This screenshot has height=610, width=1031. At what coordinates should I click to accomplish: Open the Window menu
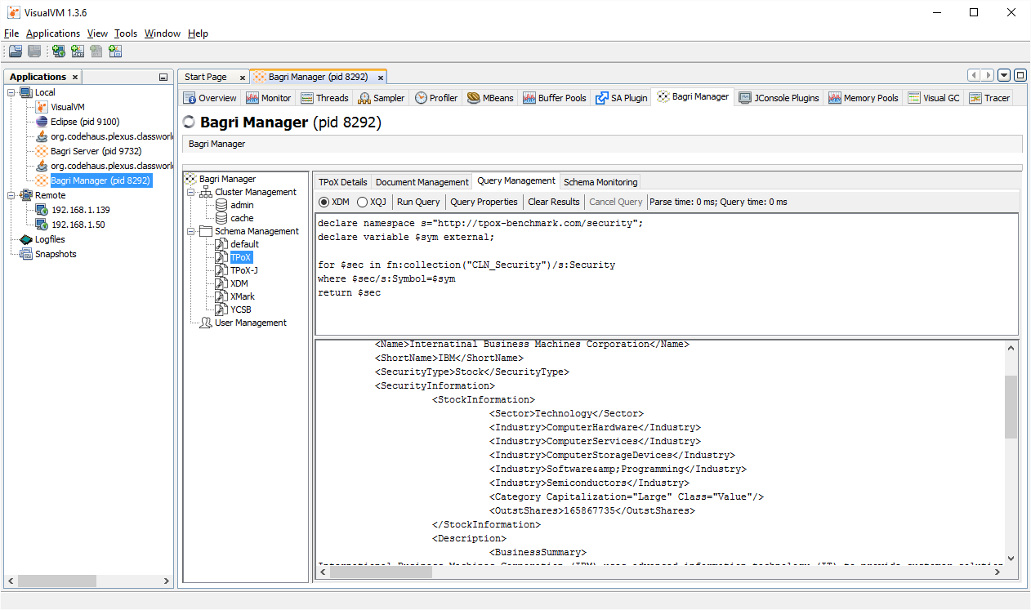(163, 33)
